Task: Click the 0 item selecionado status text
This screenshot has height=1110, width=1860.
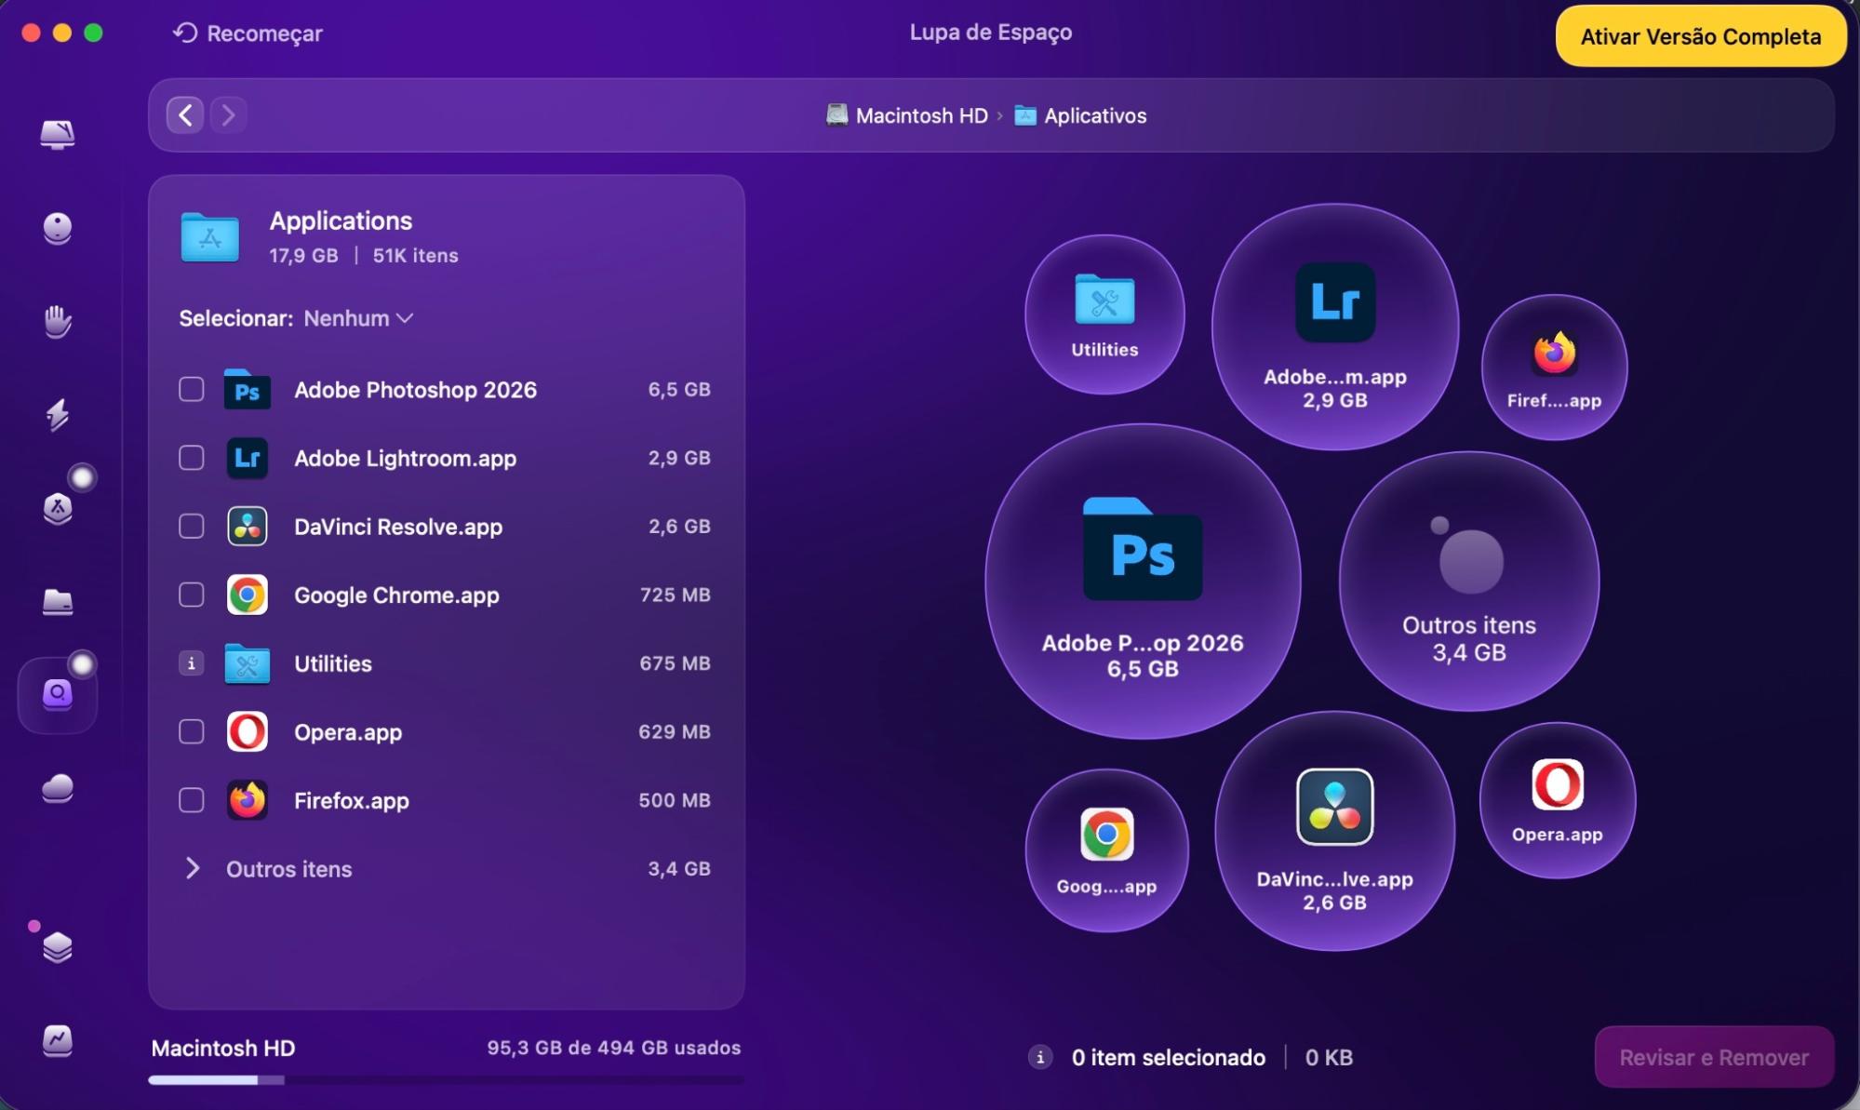Action: click(1168, 1057)
